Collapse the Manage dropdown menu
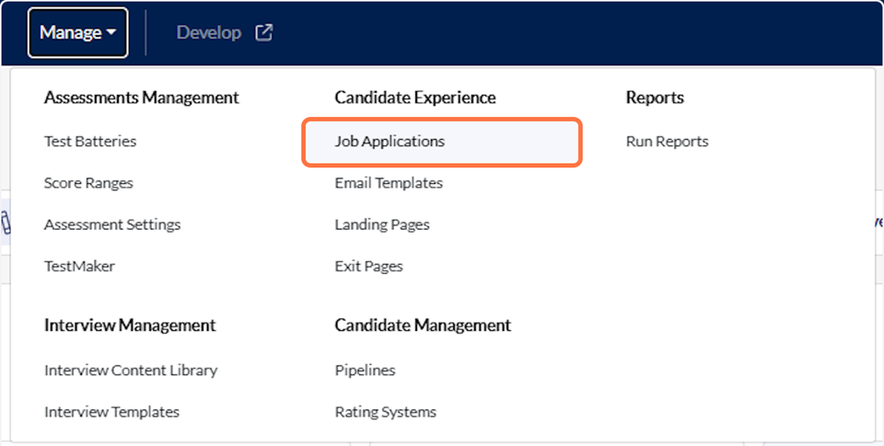Viewport: 884px width, 446px height. pos(77,33)
